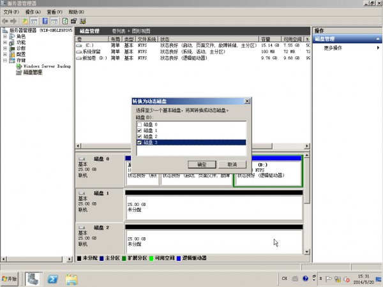This screenshot has height=287, width=383.
Task: Open the 操作(A) menu
Action: coord(34,11)
